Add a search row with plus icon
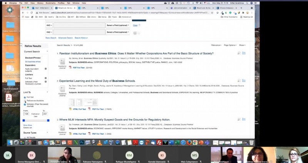Viewport: 308px width, 163px height. (x=135, y=33)
